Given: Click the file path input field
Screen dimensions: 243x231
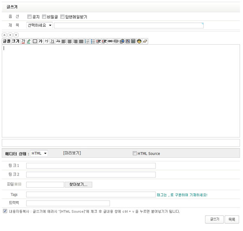Looking at the screenshot, I should click(x=45, y=185).
